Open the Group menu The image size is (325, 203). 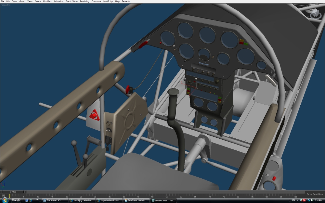(22, 1)
